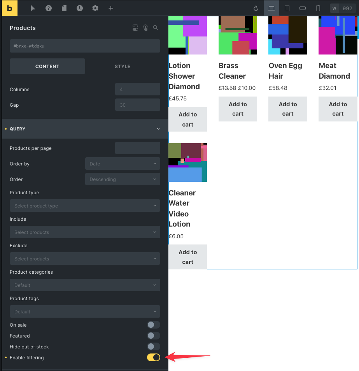Select the arrow preview icon in the toolbar
359x371 pixels.
(33, 8)
